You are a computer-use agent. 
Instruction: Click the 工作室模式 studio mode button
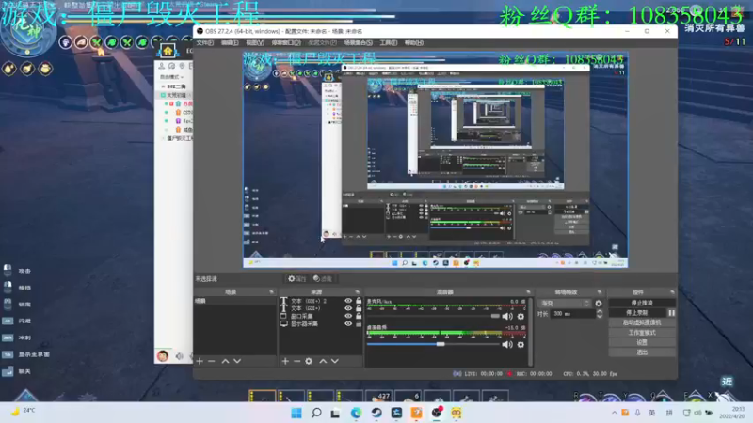click(642, 333)
